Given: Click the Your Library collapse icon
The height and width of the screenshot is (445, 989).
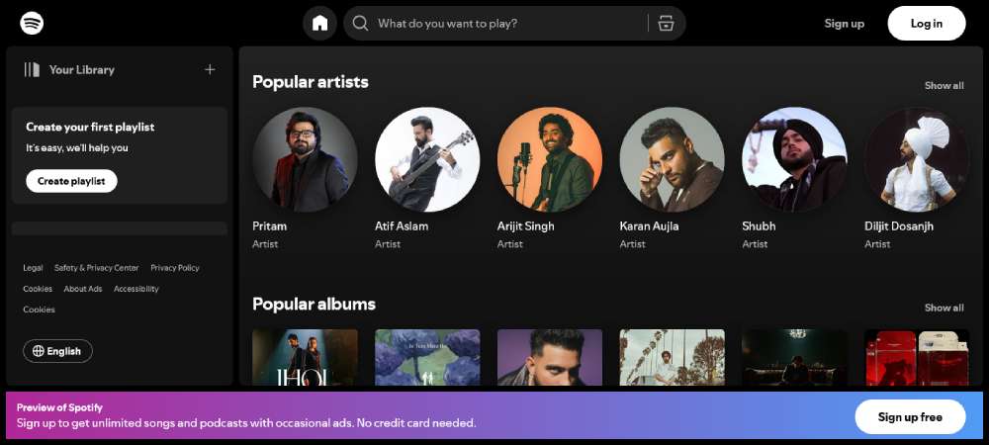Looking at the screenshot, I should click(x=32, y=70).
